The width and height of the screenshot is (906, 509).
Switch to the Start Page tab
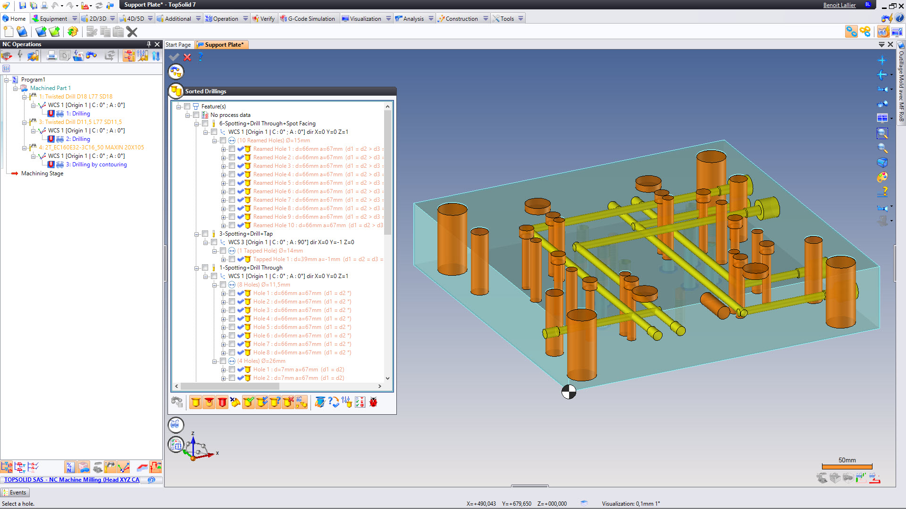pos(178,45)
